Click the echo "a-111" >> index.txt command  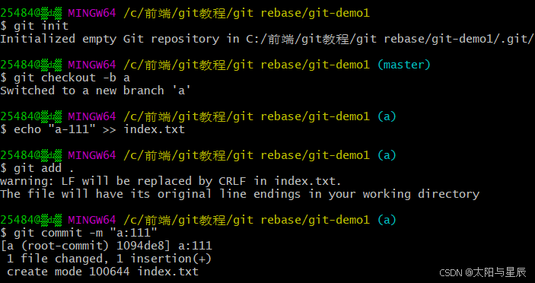point(93,129)
